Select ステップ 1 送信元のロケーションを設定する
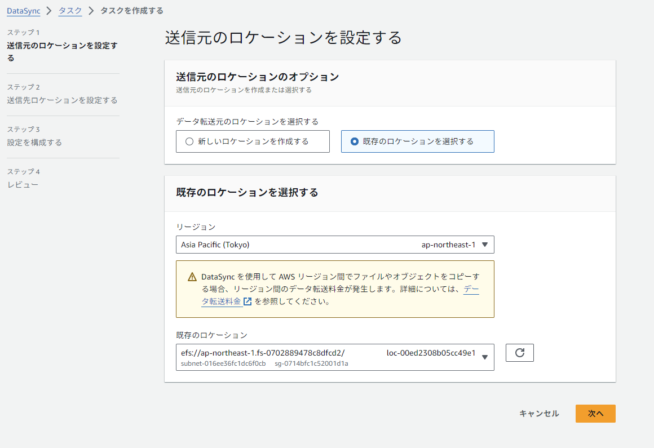654x448 pixels. [x=63, y=46]
